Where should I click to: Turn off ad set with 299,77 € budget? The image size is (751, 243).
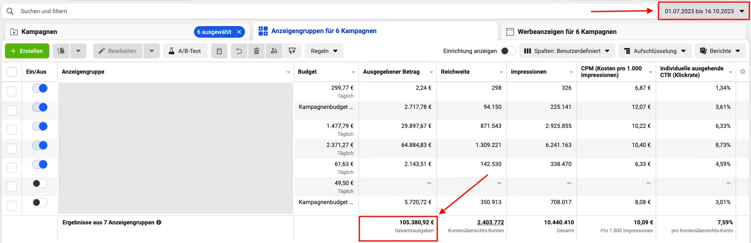coord(40,88)
